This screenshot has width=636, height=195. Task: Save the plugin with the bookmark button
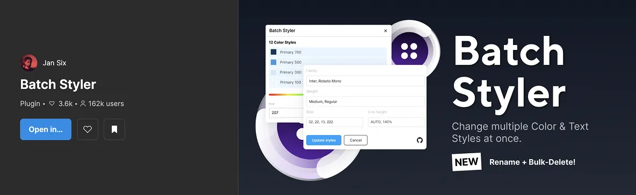114,130
